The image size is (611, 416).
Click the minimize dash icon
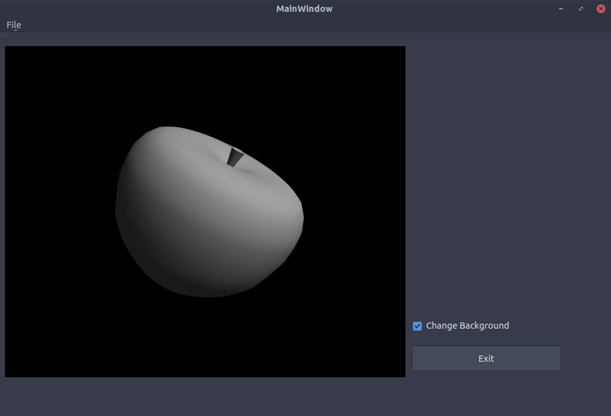[x=560, y=8]
